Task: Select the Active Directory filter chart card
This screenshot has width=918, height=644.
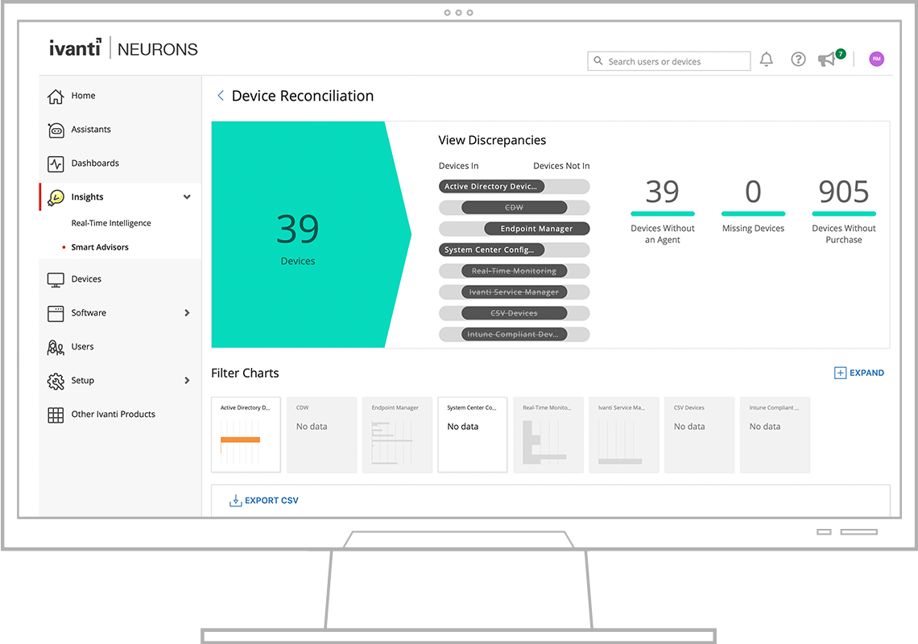Action: (246, 435)
